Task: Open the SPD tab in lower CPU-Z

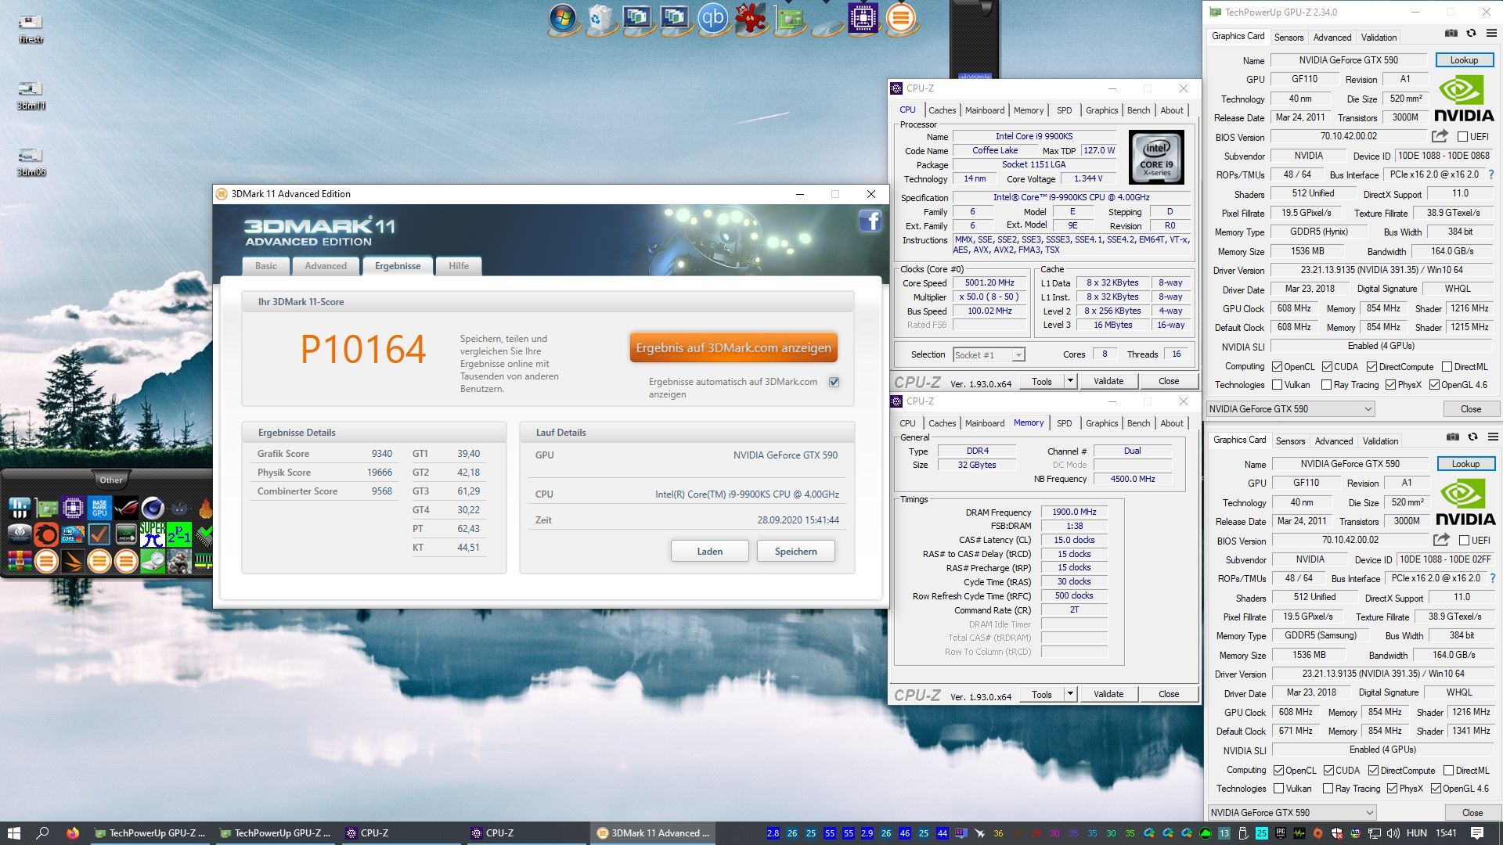Action: click(x=1064, y=423)
